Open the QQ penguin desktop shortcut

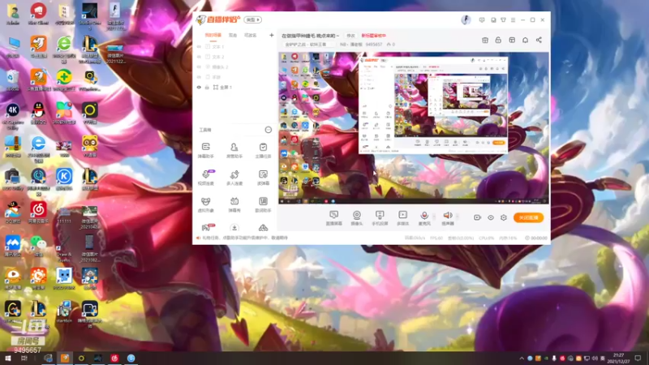pyautogui.click(x=38, y=113)
